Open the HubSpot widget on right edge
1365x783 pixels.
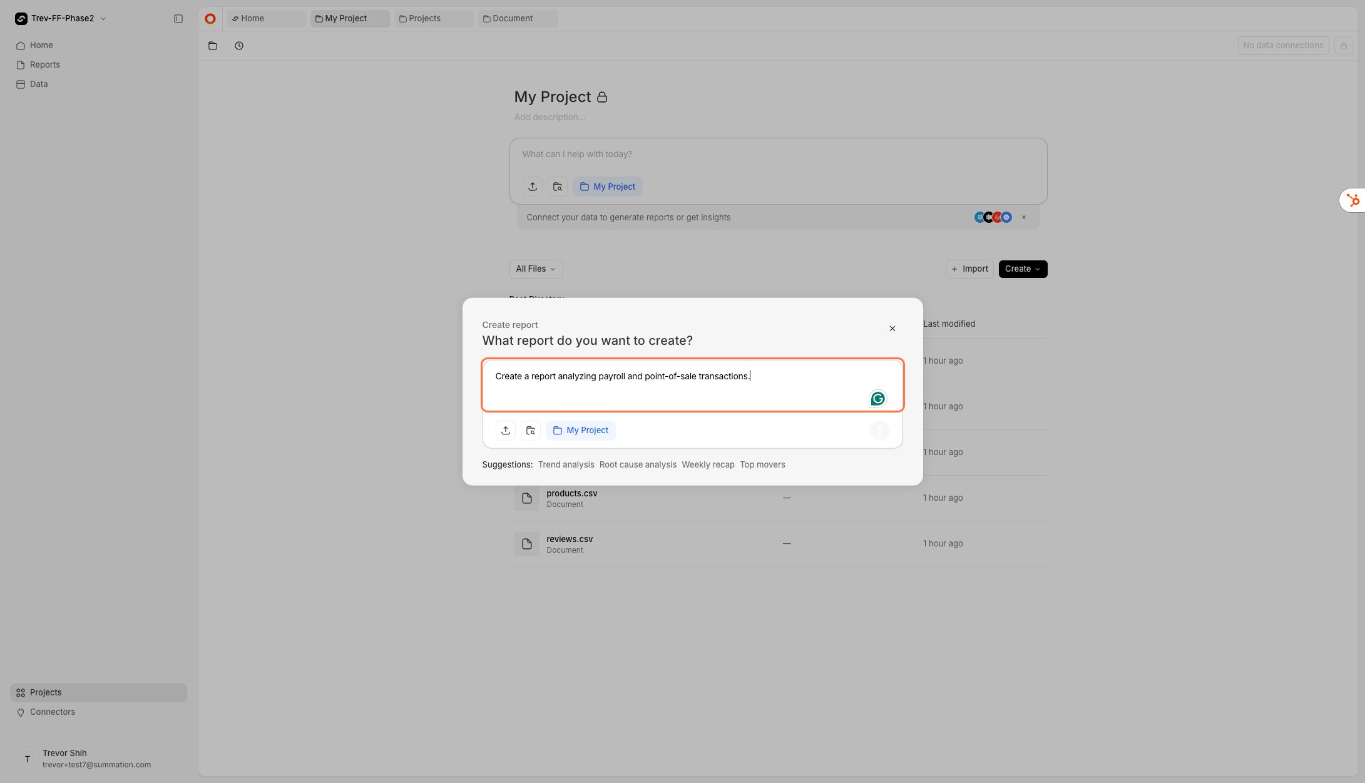[1353, 201]
